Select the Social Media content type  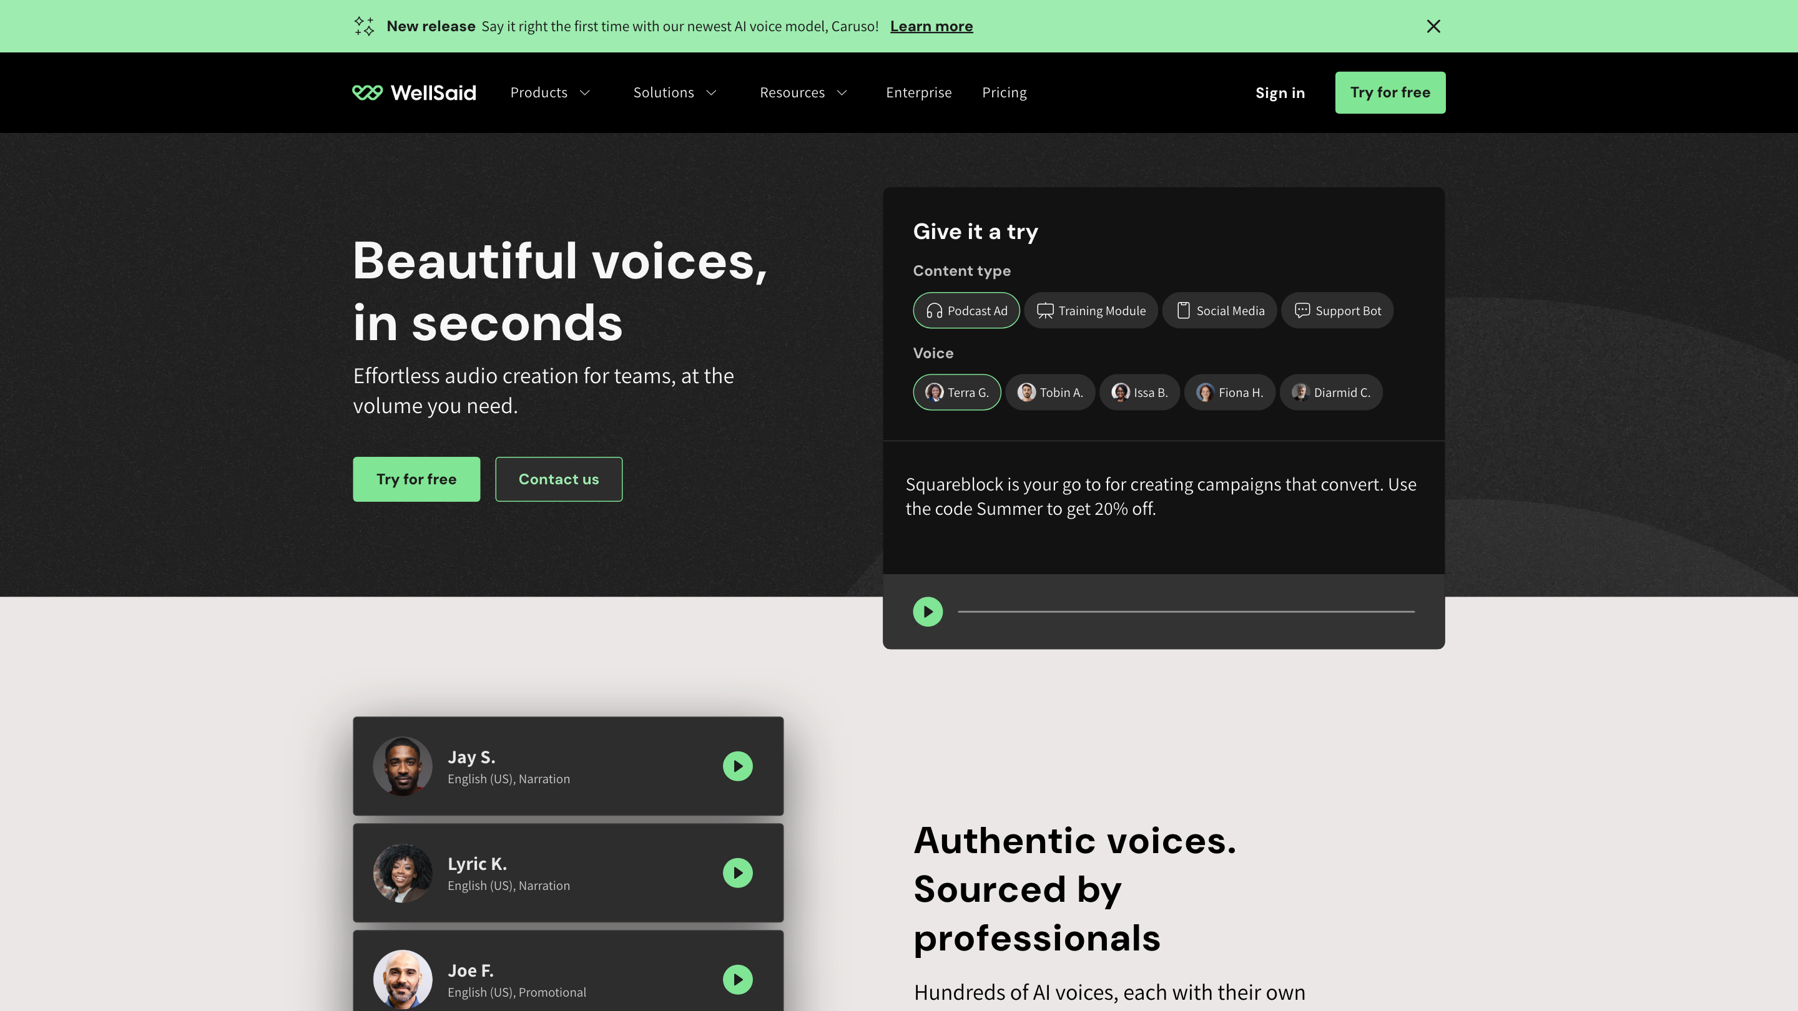(x=1219, y=311)
